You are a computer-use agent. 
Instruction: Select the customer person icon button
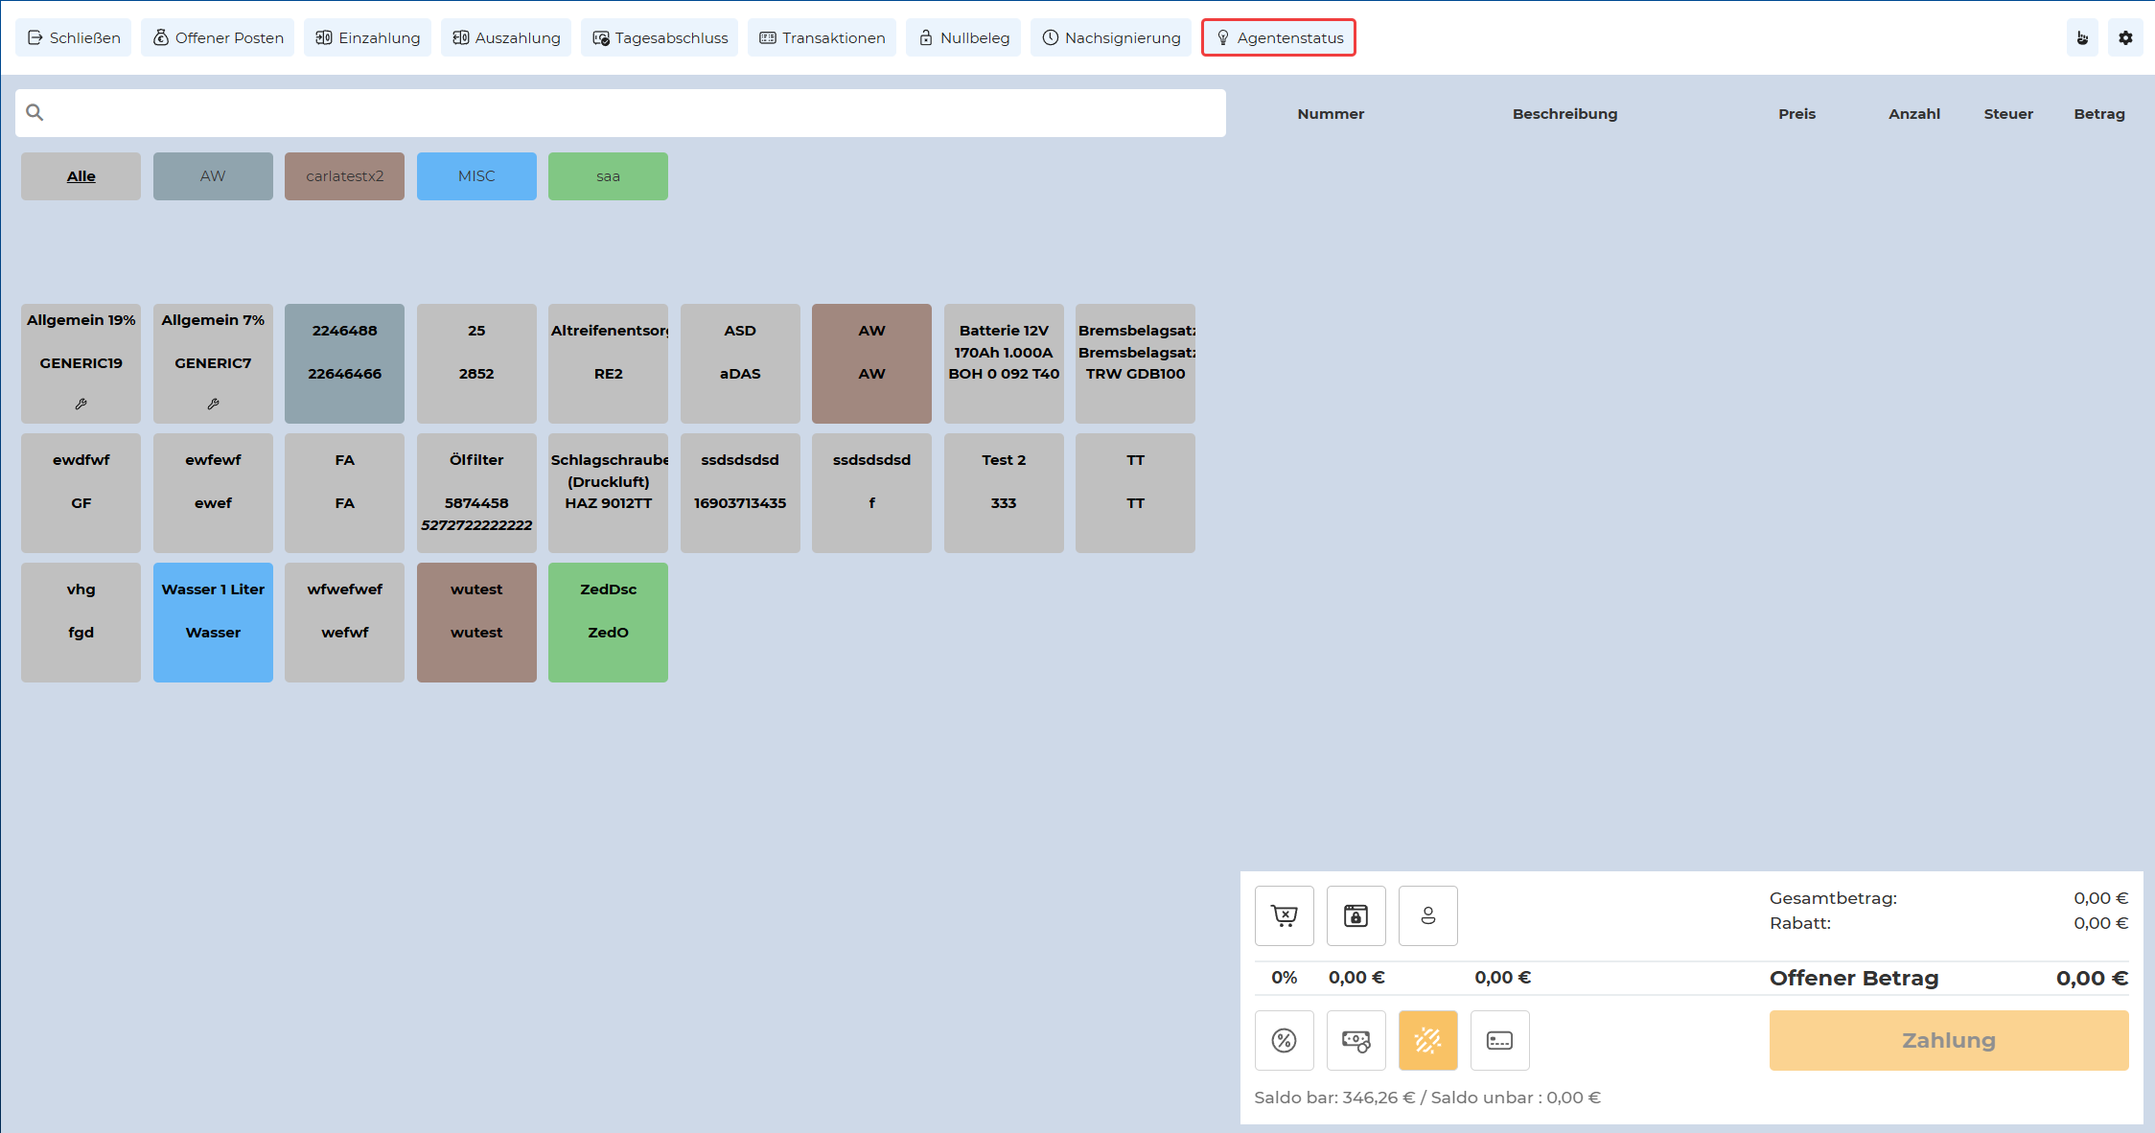pyautogui.click(x=1427, y=915)
